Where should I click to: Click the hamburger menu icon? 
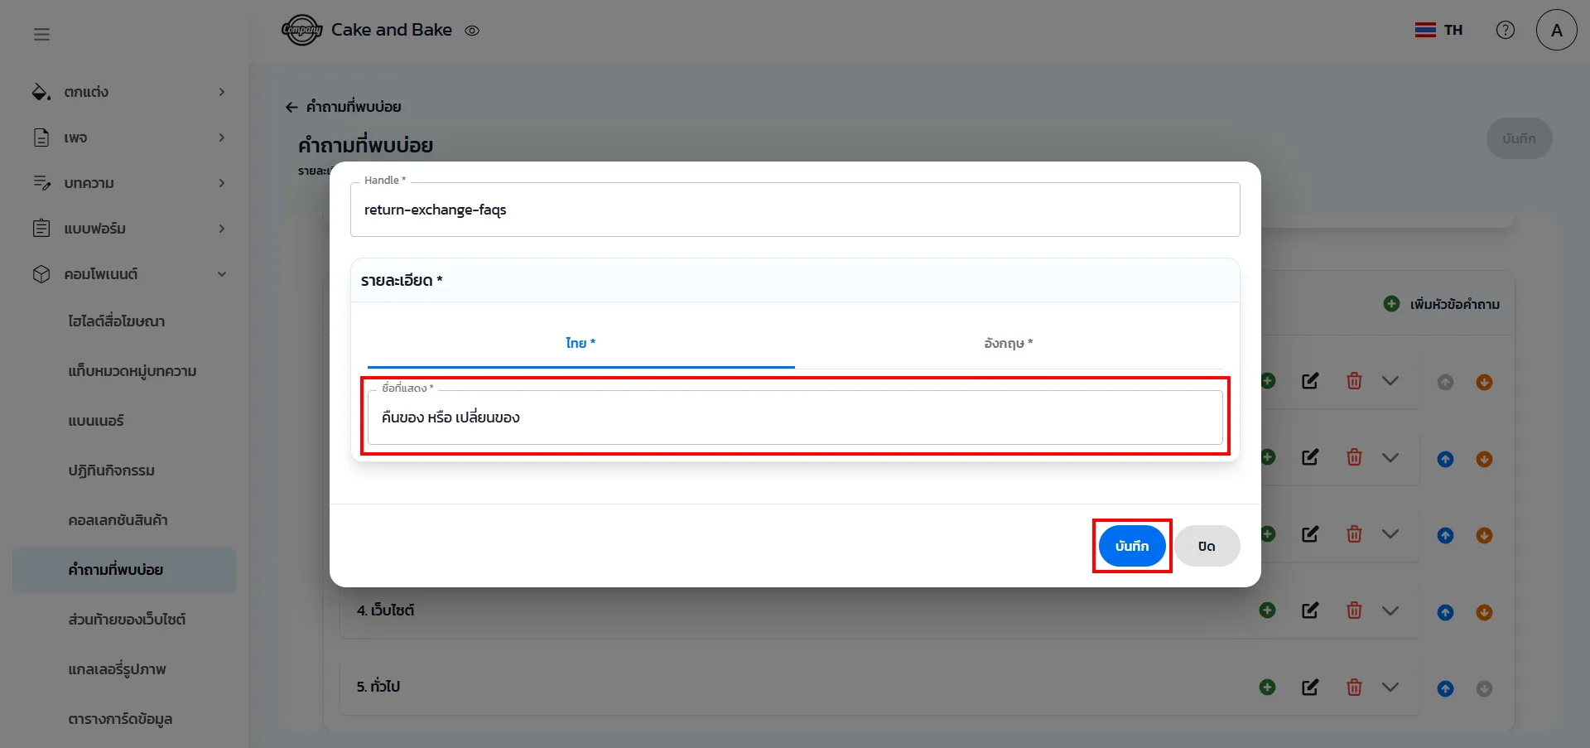pos(41,34)
